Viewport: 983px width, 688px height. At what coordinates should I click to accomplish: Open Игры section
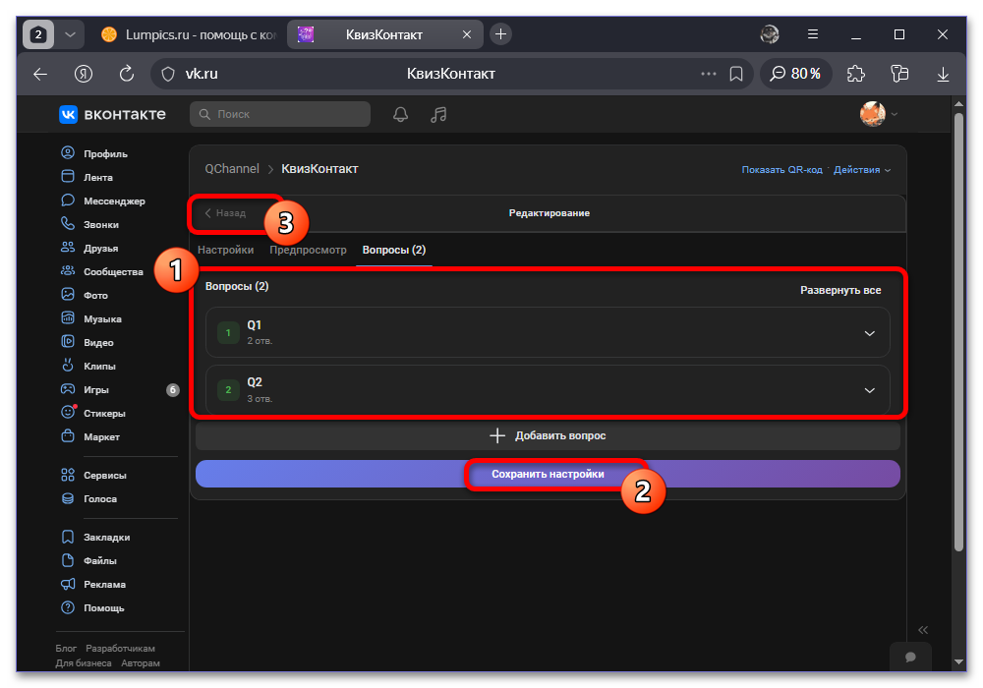coord(85,390)
